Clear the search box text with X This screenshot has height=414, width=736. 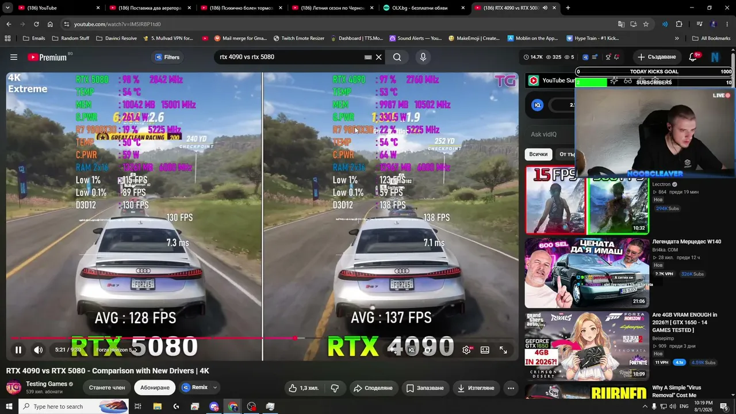pyautogui.click(x=378, y=57)
